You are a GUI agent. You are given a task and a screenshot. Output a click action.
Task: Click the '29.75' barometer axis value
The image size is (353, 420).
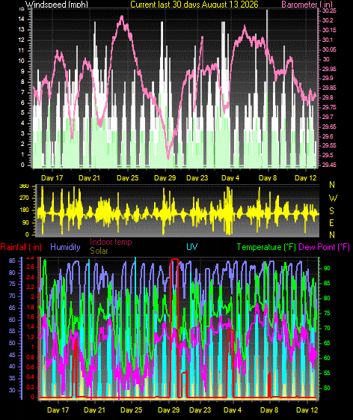click(x=329, y=107)
